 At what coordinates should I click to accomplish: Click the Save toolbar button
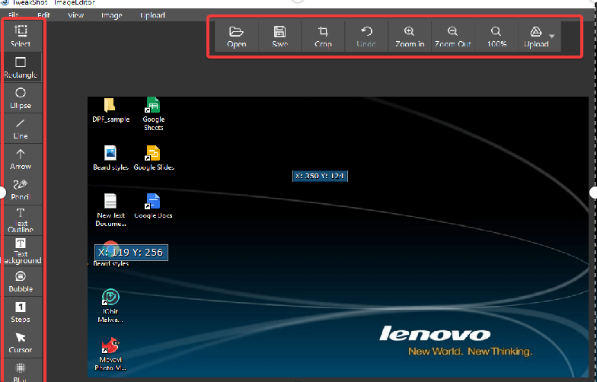[x=279, y=37]
